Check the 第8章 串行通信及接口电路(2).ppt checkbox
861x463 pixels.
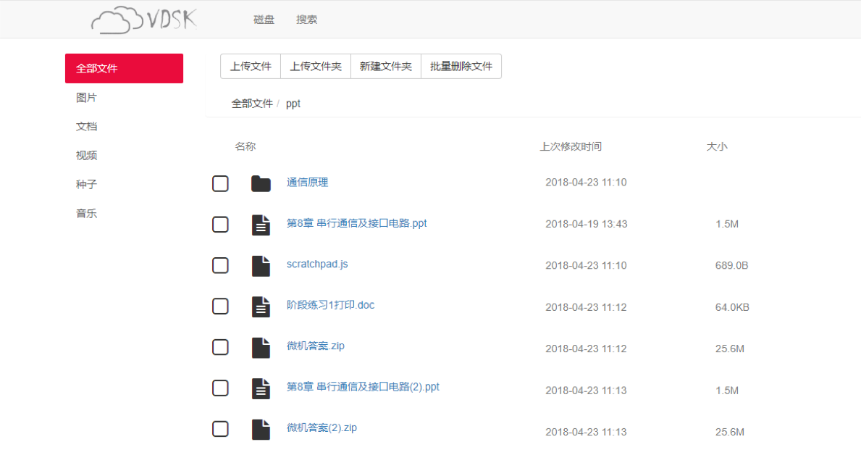pos(220,388)
